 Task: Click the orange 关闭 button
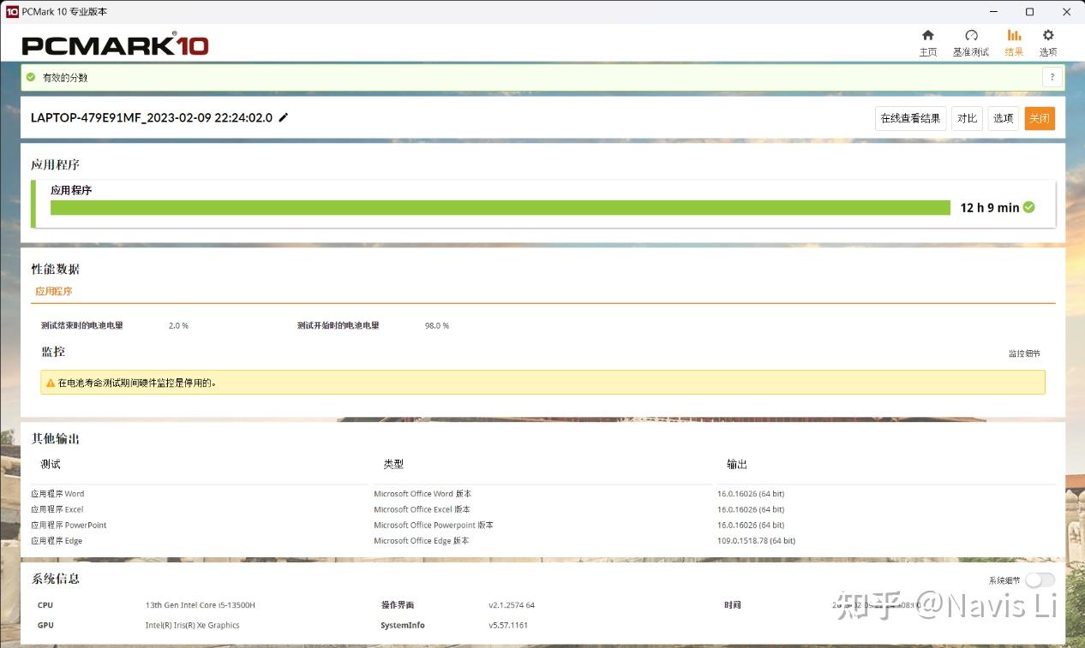point(1039,118)
